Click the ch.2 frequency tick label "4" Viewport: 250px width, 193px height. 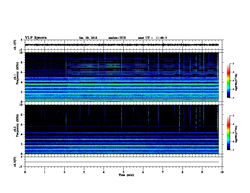[21, 134]
